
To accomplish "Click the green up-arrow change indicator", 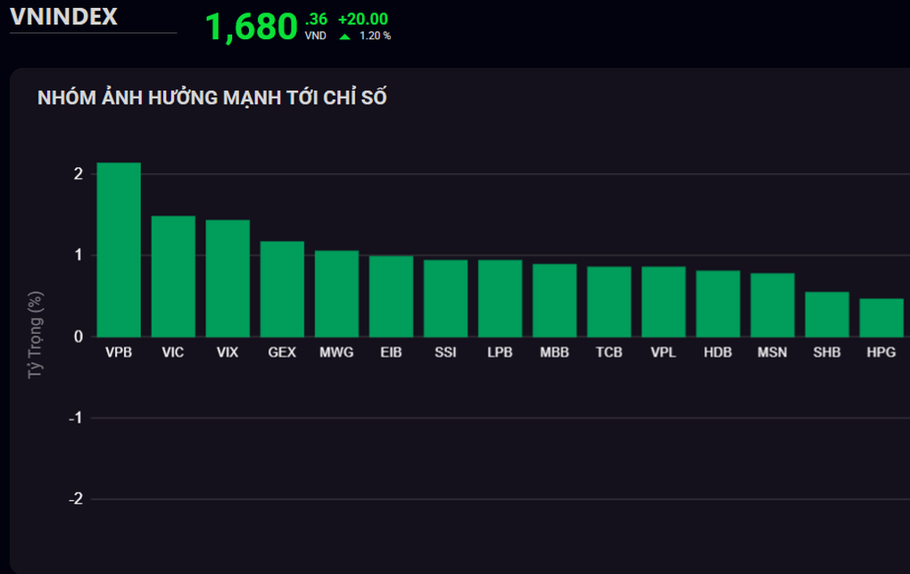I will (x=344, y=37).
